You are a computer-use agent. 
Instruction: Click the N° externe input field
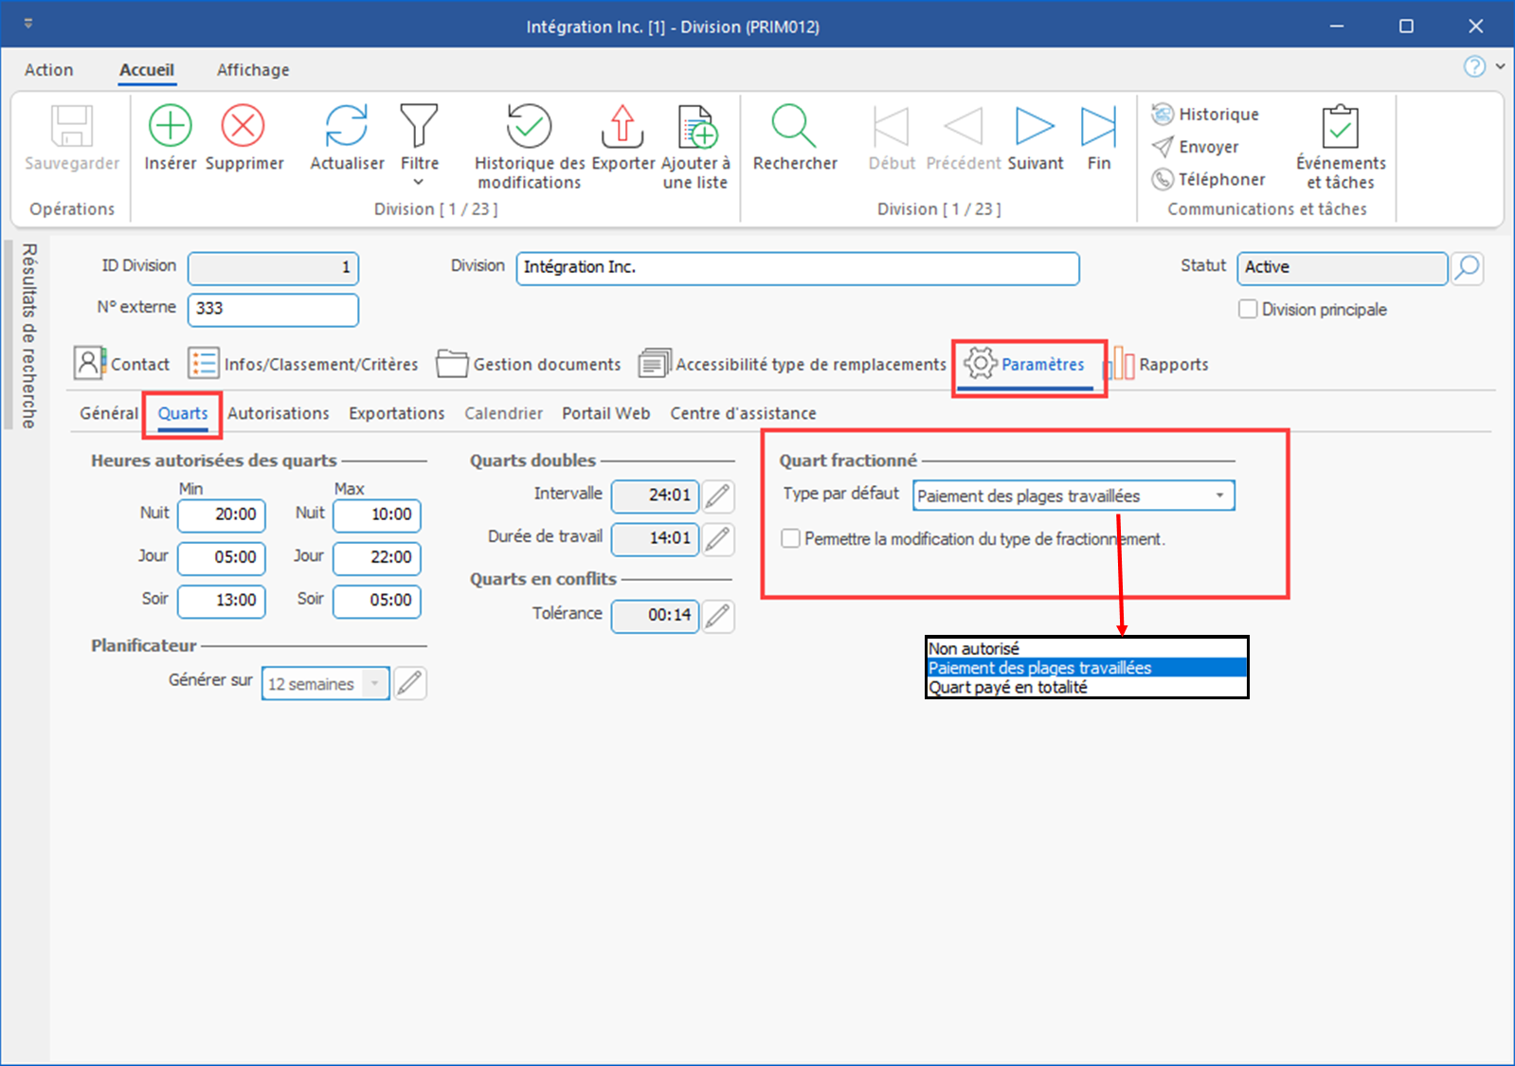pos(273,309)
